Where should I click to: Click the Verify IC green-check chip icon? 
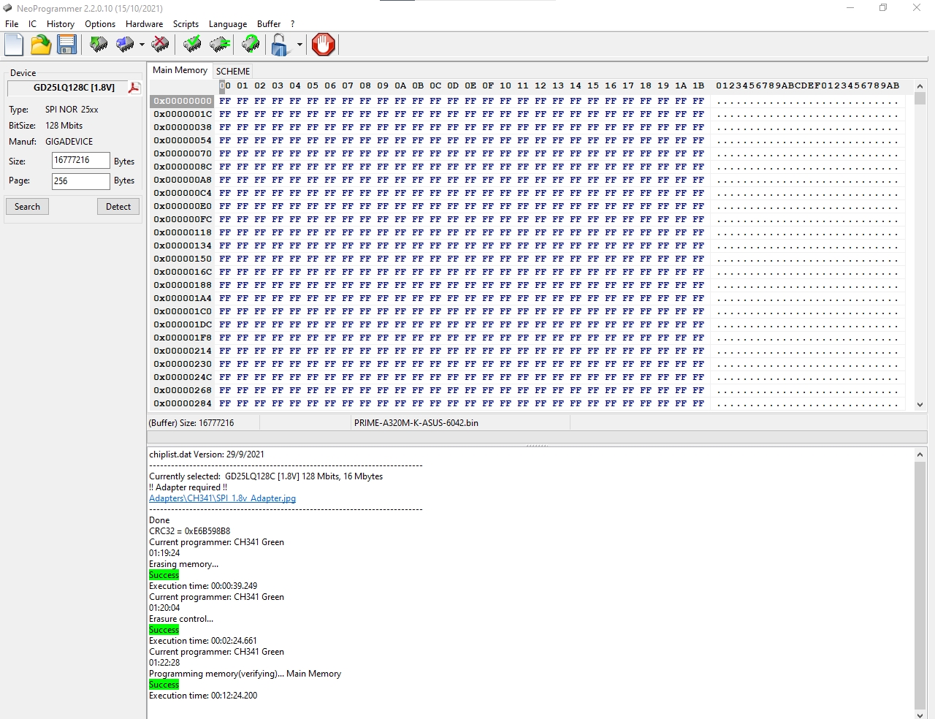coord(192,45)
